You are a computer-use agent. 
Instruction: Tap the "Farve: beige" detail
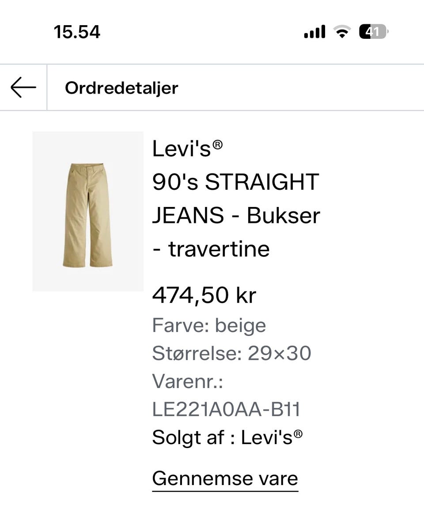(x=209, y=326)
